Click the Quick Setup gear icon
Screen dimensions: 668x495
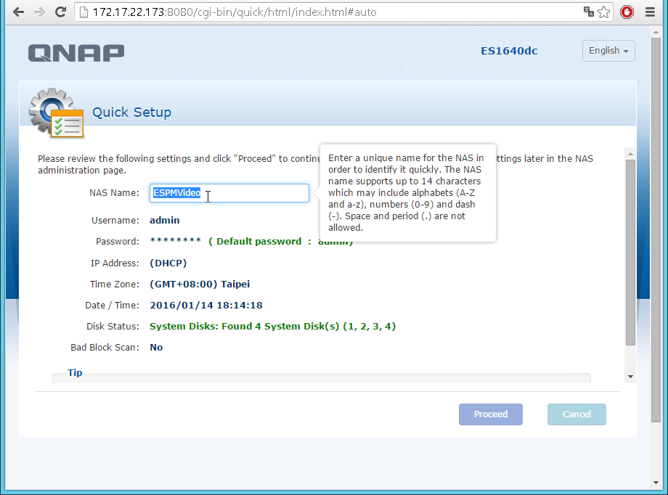55,114
